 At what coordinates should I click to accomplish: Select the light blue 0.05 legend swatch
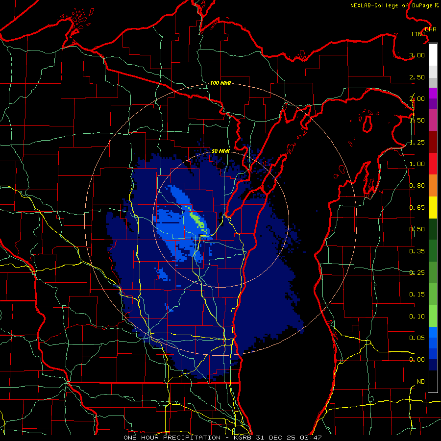433,332
